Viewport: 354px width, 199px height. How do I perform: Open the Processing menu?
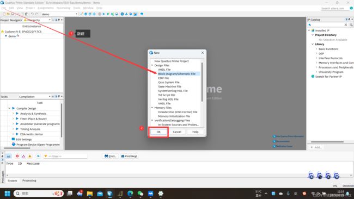63,8
